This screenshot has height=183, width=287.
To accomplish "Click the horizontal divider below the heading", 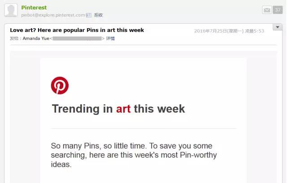I will [x=143, y=128].
